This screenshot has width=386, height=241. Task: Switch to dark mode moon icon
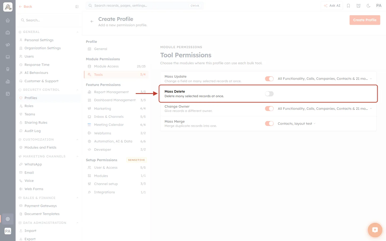click(x=369, y=6)
